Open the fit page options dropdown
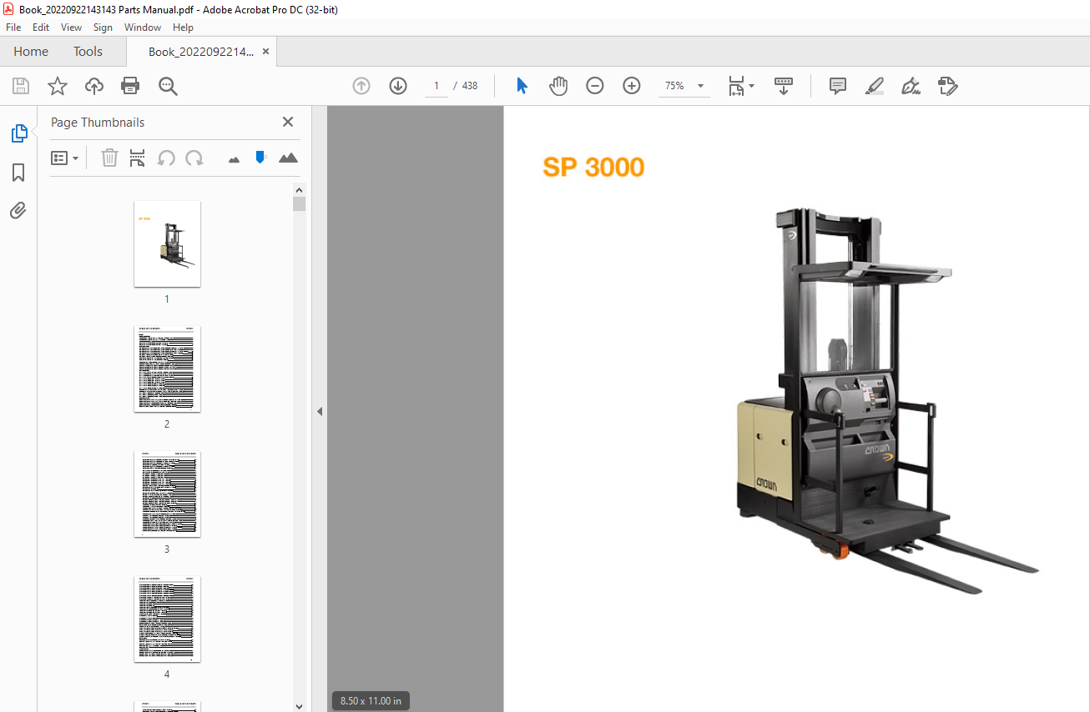This screenshot has width=1090, height=712. point(740,86)
